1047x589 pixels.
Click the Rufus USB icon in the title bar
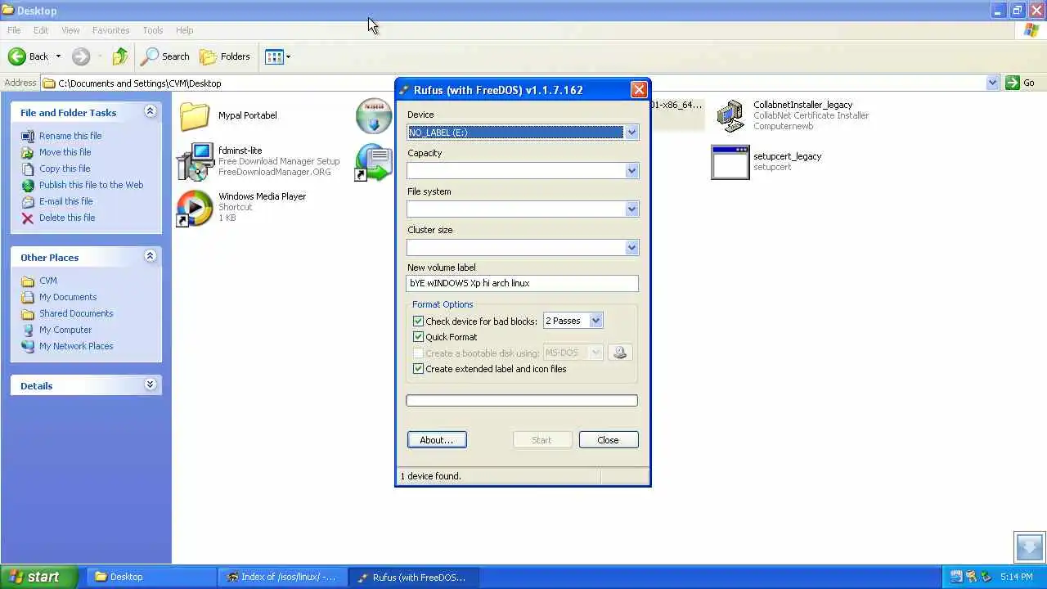(404, 90)
